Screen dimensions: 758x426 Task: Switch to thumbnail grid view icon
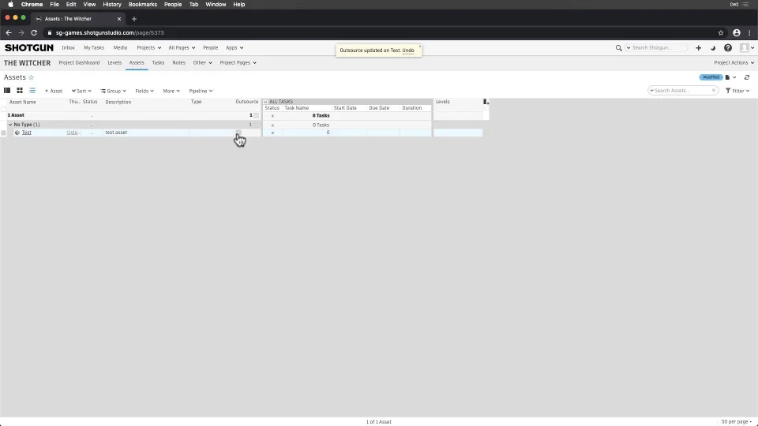click(20, 90)
